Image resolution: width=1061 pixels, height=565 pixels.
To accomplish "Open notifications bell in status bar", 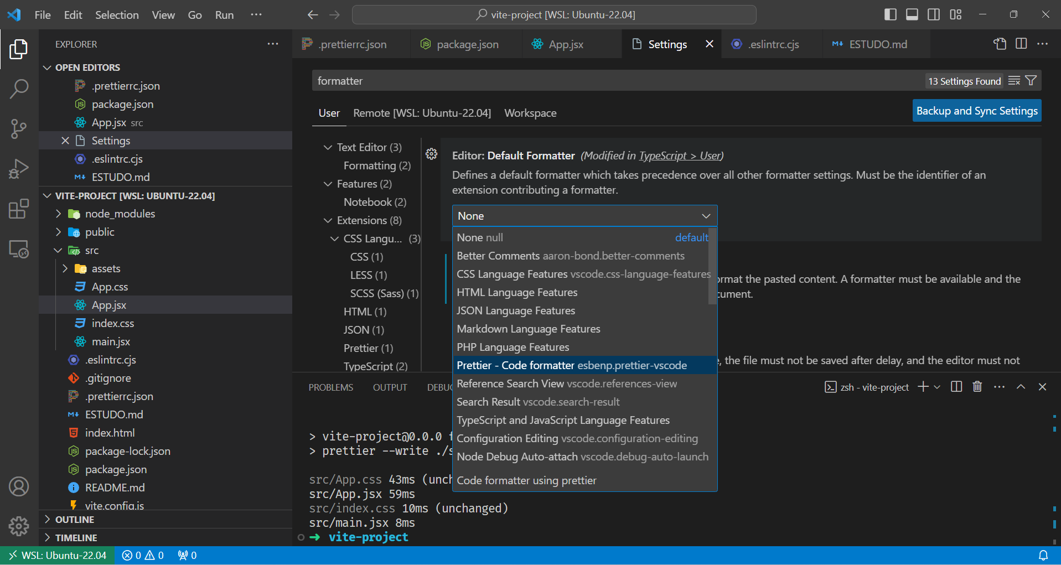I will coord(1043,555).
